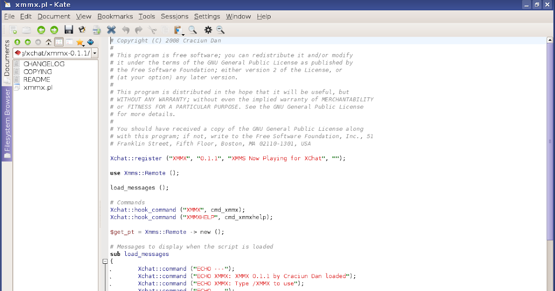Screen dimensions: 555x291
Task: Open the Help menu
Action: coord(264,16)
